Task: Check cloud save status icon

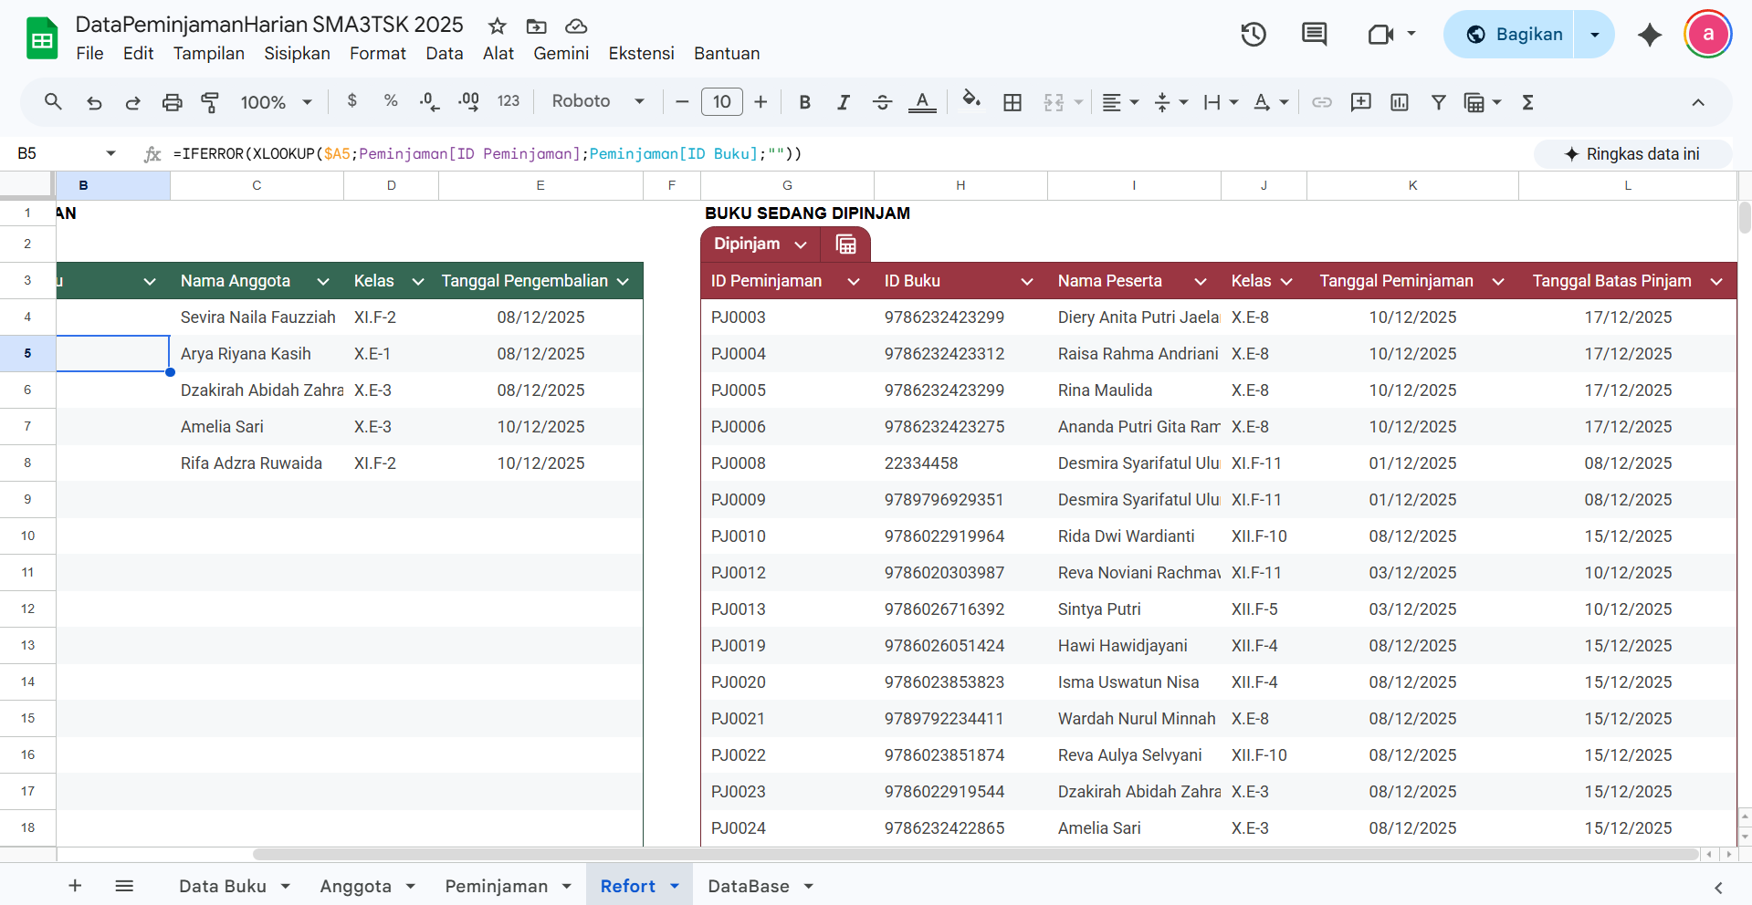Action: pos(576,26)
